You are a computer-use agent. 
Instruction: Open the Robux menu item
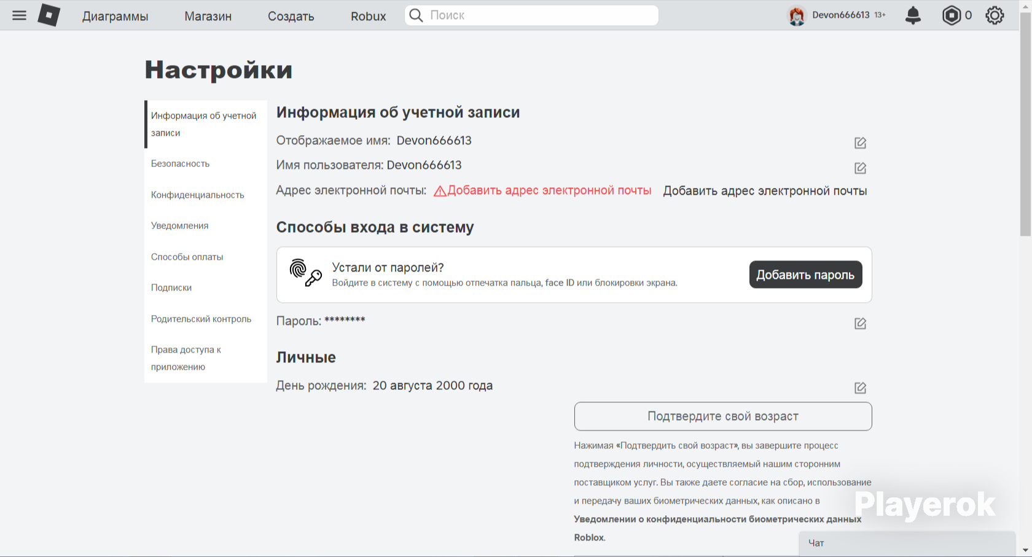pos(369,16)
